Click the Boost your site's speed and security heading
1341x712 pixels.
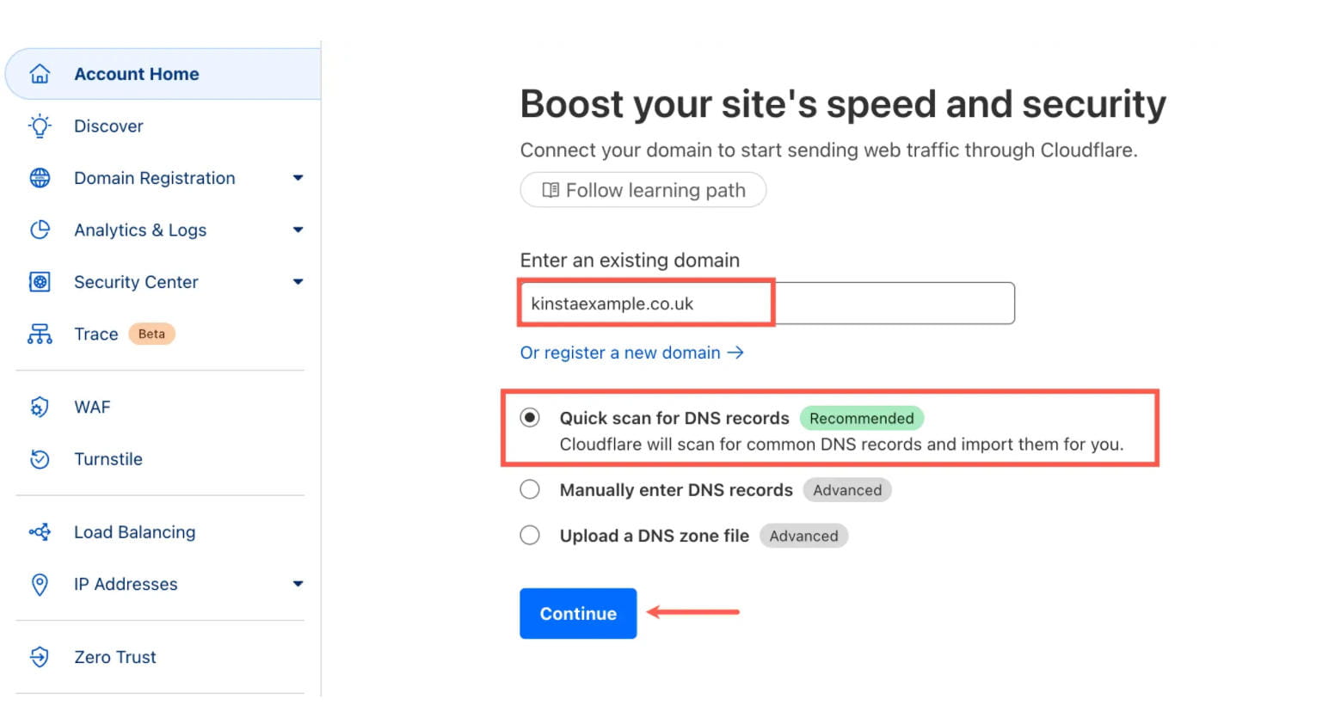[843, 104]
